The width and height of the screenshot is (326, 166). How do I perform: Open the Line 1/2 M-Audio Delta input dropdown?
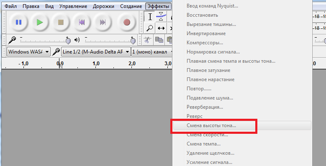click(x=96, y=52)
